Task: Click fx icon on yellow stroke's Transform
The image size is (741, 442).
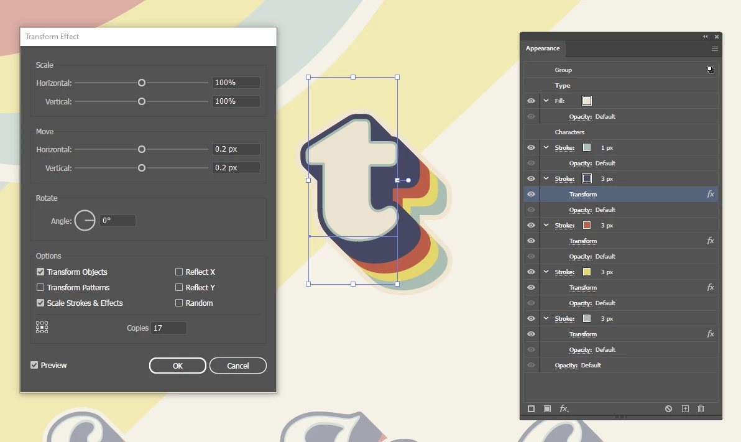Action: point(711,287)
